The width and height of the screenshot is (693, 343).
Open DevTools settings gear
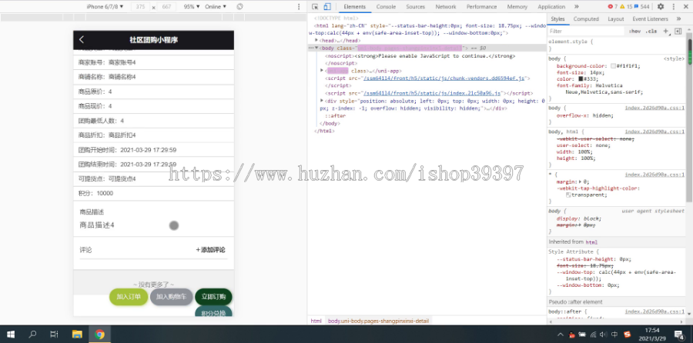(661, 7)
